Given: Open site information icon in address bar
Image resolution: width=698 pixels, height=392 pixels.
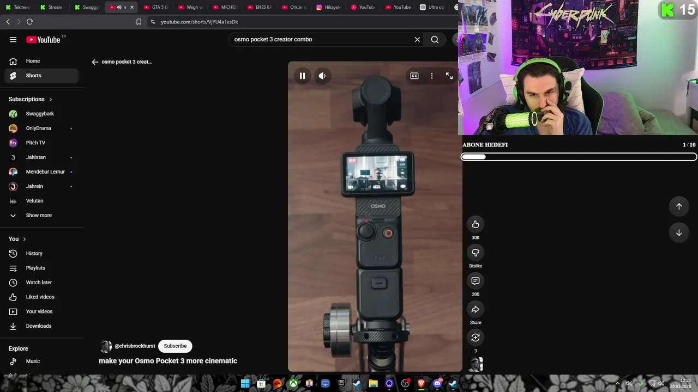Looking at the screenshot, I should pyautogui.click(x=153, y=22).
